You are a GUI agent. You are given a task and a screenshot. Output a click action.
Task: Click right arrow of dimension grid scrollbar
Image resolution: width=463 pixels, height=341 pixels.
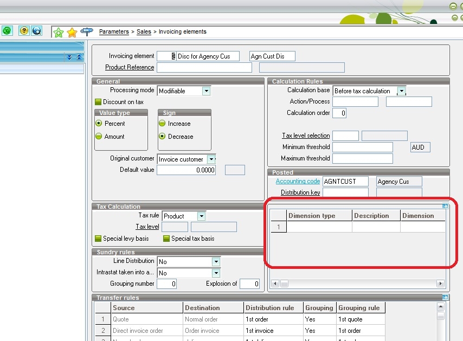pos(440,284)
